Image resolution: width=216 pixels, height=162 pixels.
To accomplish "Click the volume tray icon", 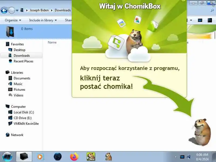I will pyautogui.click(x=189, y=157).
